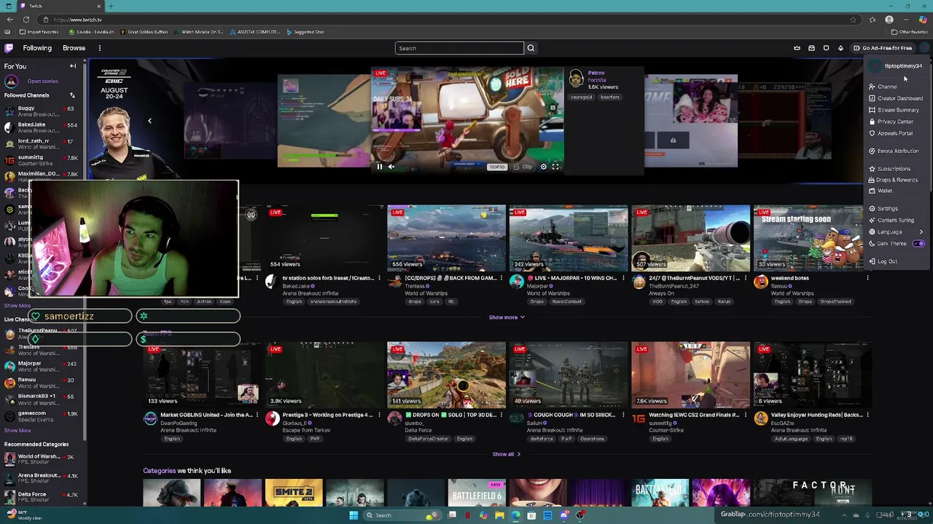Image resolution: width=933 pixels, height=524 pixels.
Task: Expand the Language submenu arrow
Action: tap(921, 232)
